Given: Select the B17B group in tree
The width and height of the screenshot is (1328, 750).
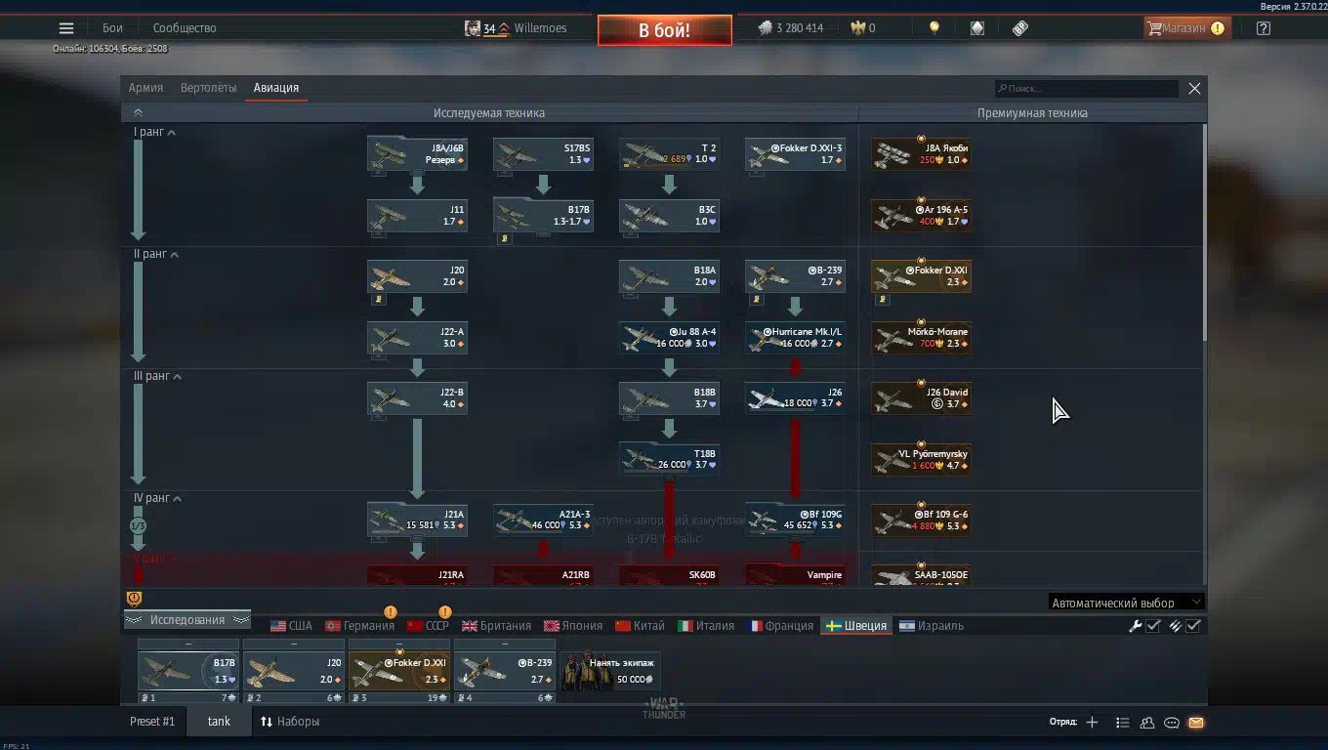Looking at the screenshot, I should pos(543,216).
